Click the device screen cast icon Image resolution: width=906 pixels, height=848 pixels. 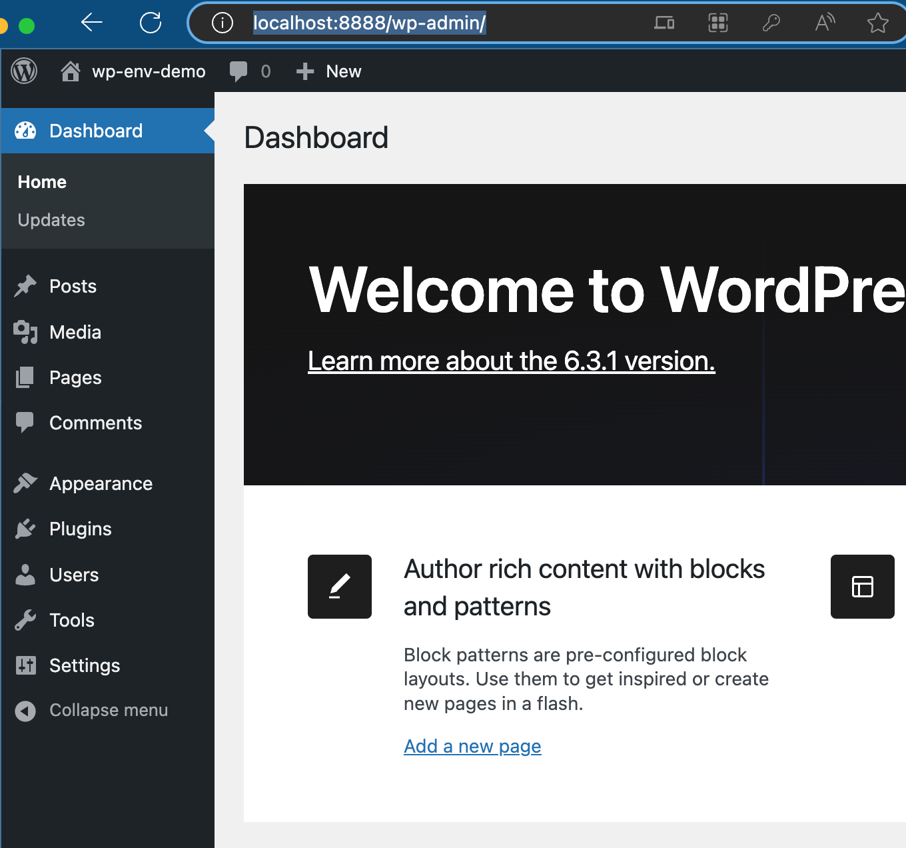tap(664, 23)
